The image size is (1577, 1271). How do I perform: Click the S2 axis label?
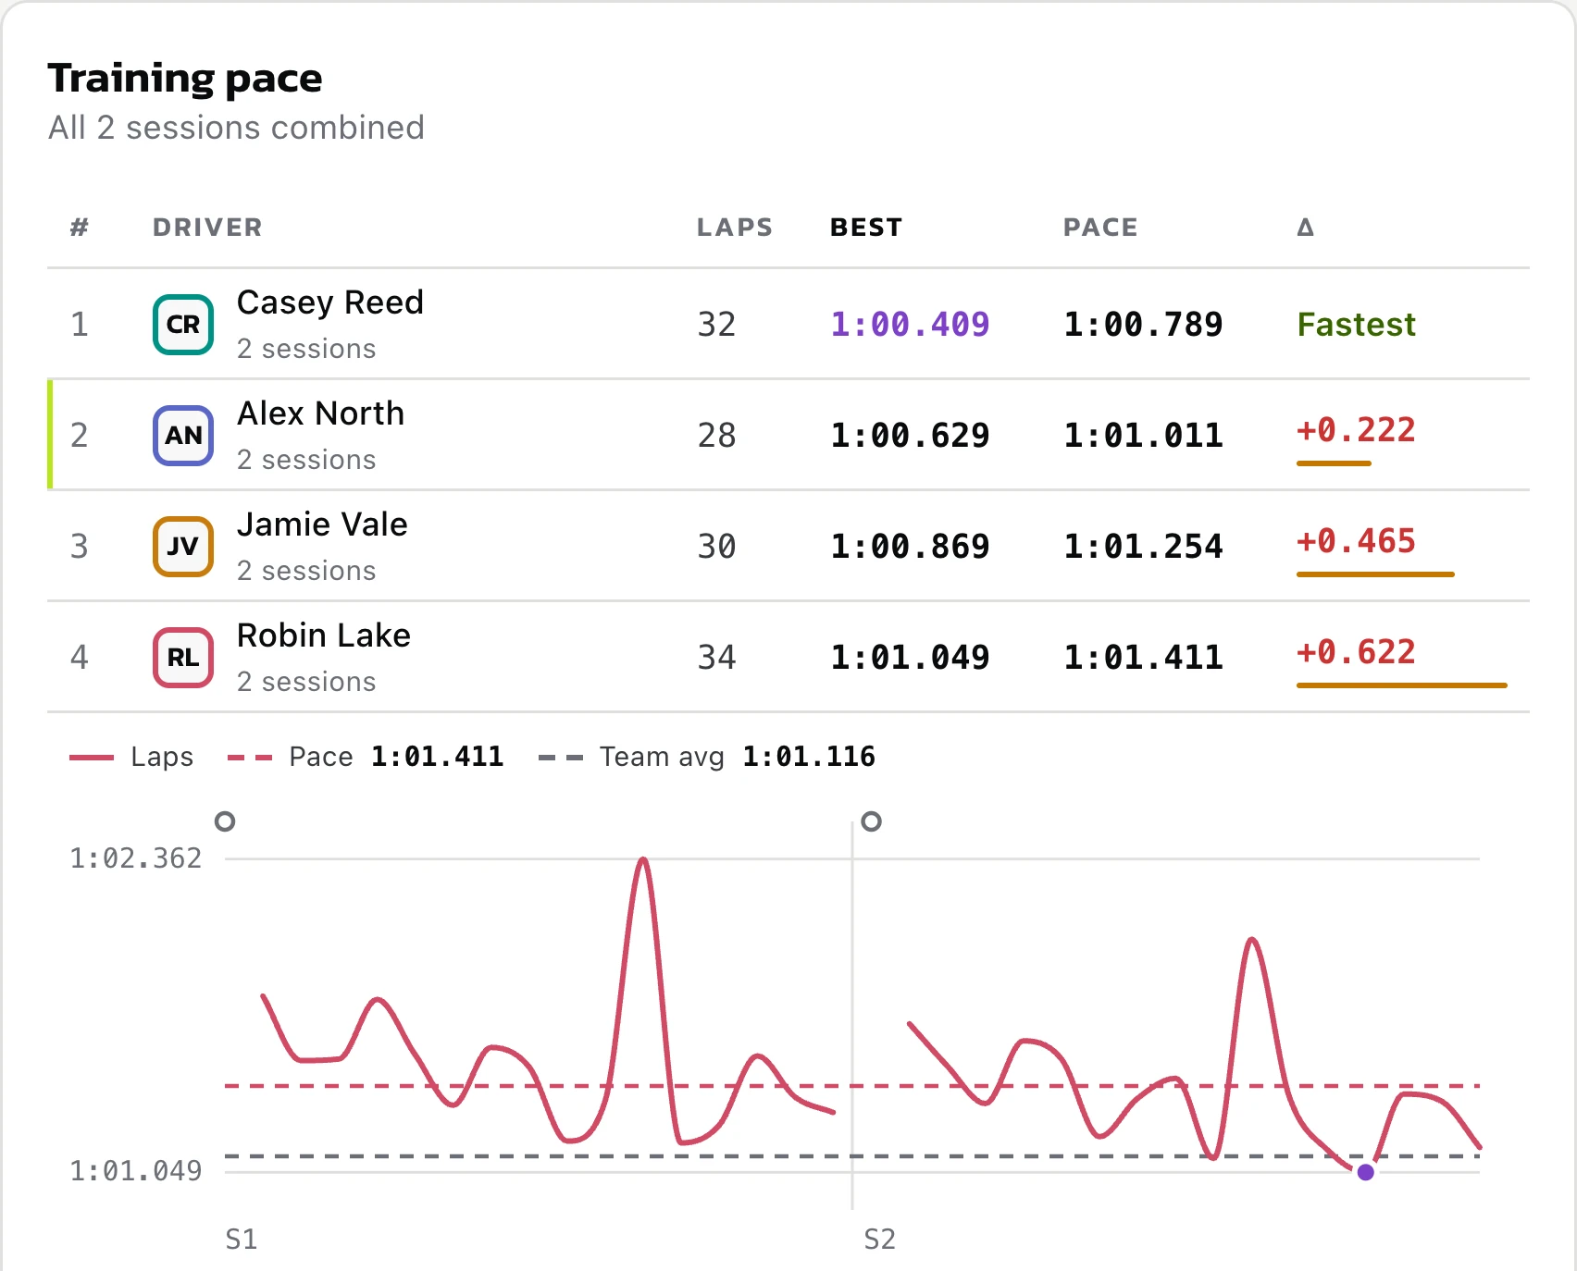point(879,1239)
